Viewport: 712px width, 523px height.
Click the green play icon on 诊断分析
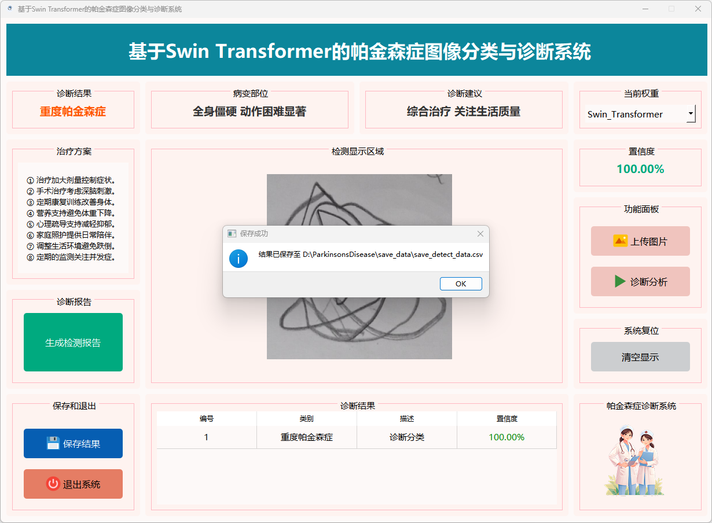[620, 281]
